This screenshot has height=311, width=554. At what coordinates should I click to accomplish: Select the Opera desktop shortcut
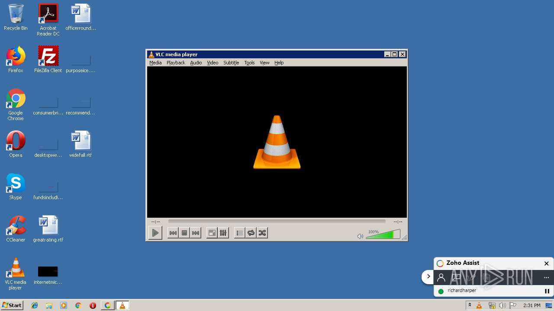(x=16, y=144)
